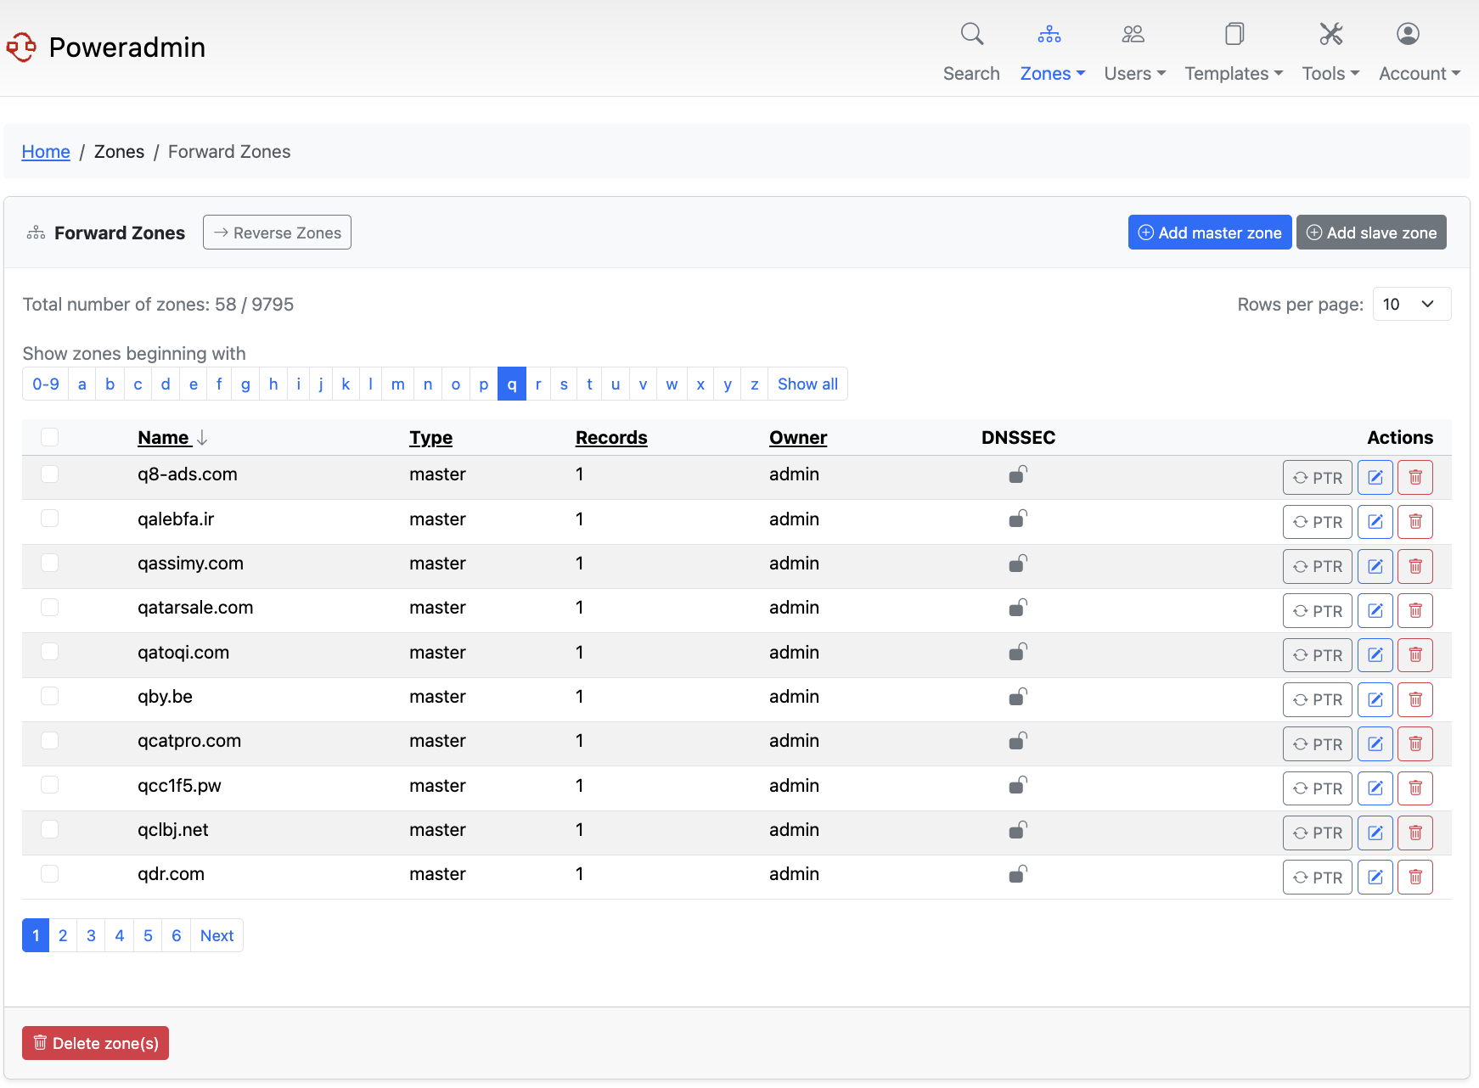Open the Tools wrench icon
The width and height of the screenshot is (1479, 1088).
1329,34
